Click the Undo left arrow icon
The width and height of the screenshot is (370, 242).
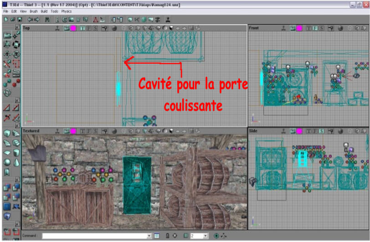click(30, 20)
